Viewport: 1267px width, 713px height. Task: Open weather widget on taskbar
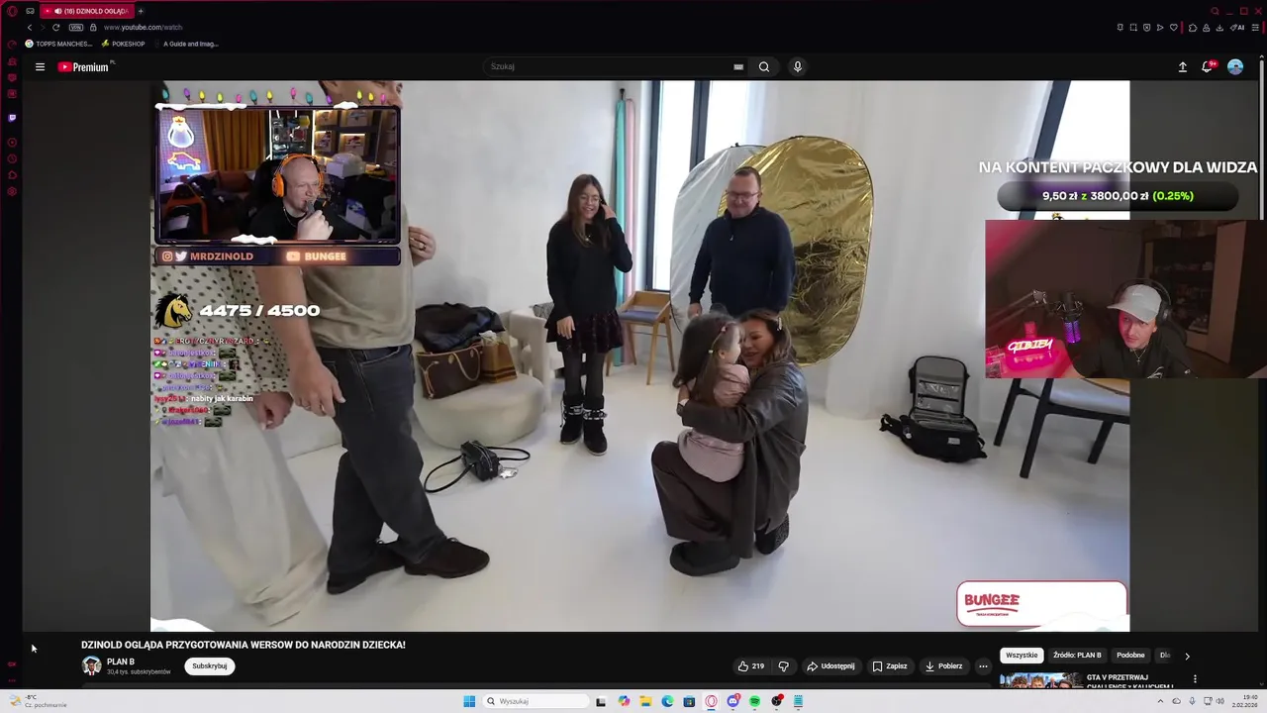[x=37, y=701]
